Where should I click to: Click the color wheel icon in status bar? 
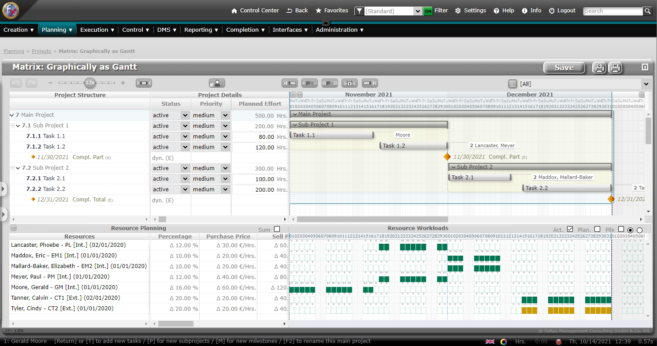pos(504,342)
